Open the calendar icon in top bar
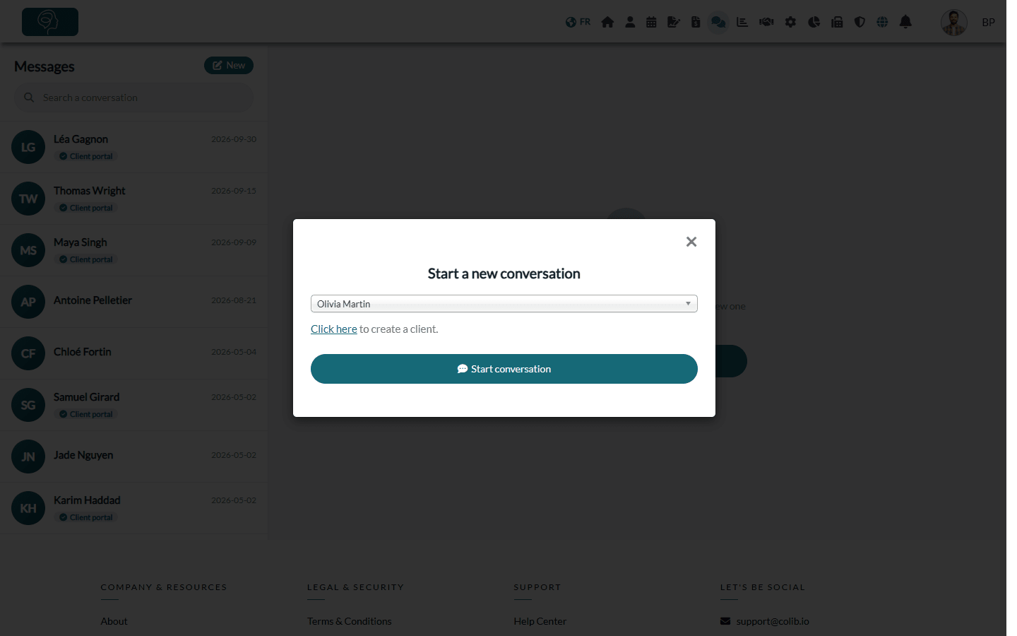The height and width of the screenshot is (636, 1017). 651,22
